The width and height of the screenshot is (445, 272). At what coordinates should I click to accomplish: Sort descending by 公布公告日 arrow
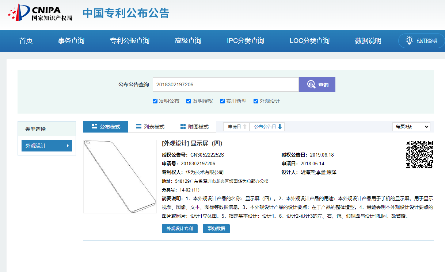tap(280, 127)
